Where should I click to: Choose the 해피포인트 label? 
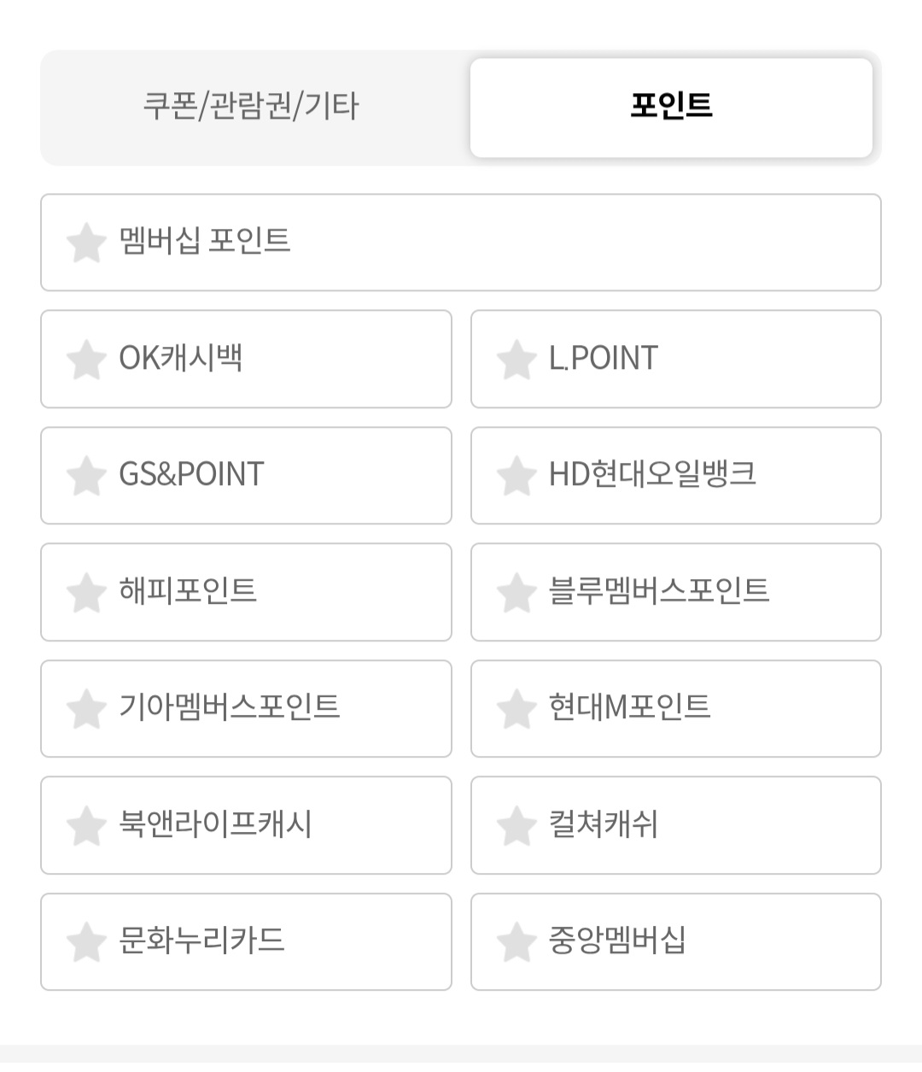(x=188, y=591)
